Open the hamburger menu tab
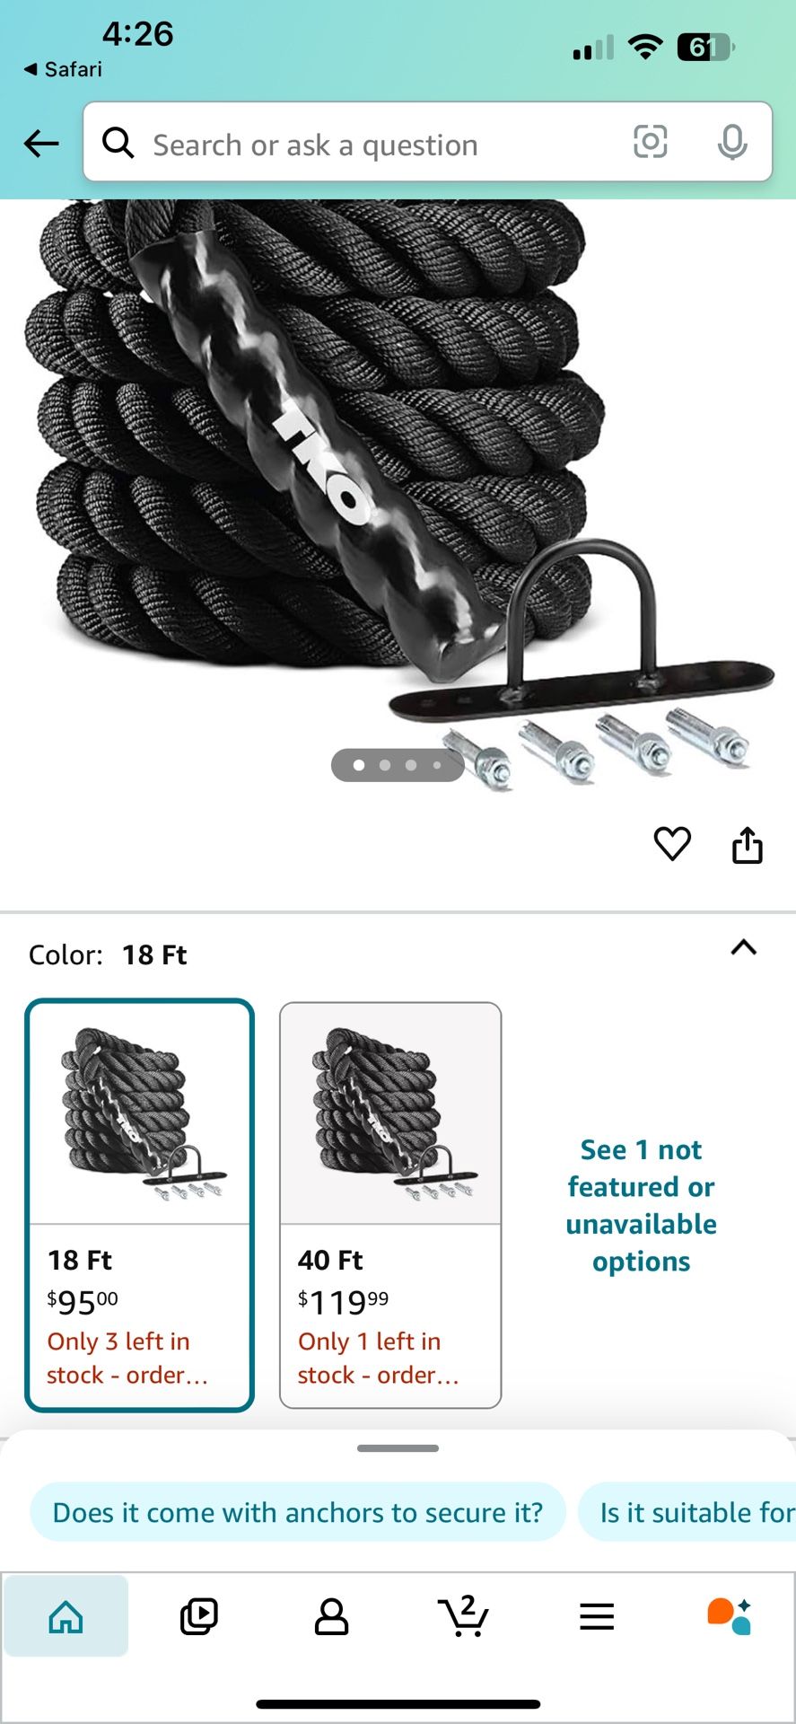Screen dimensions: 796x1724 pos(597,1616)
